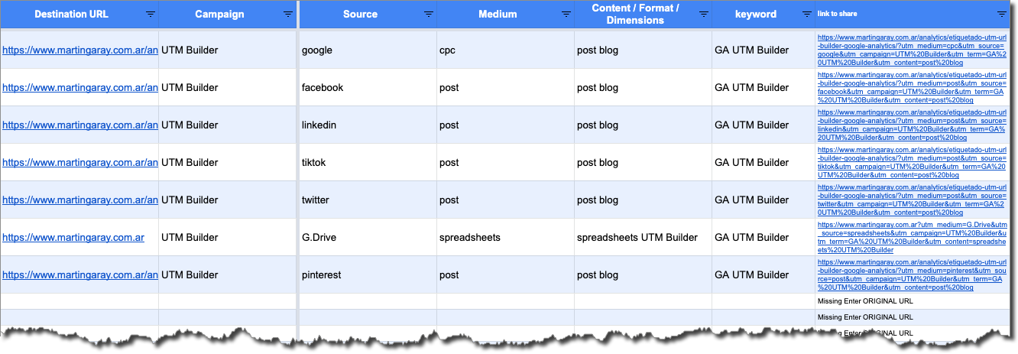Select the spreadsheets UTM Builder content cell
Screen dimensions: 1018x354
[x=643, y=238]
